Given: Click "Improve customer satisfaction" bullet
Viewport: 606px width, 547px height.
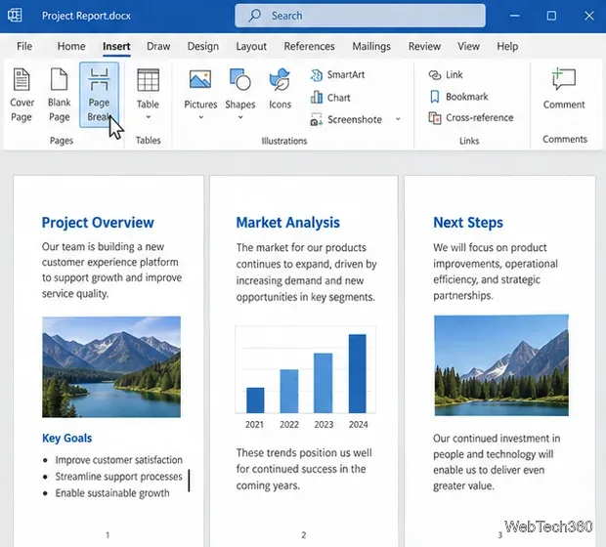Looking at the screenshot, I should point(118,460).
